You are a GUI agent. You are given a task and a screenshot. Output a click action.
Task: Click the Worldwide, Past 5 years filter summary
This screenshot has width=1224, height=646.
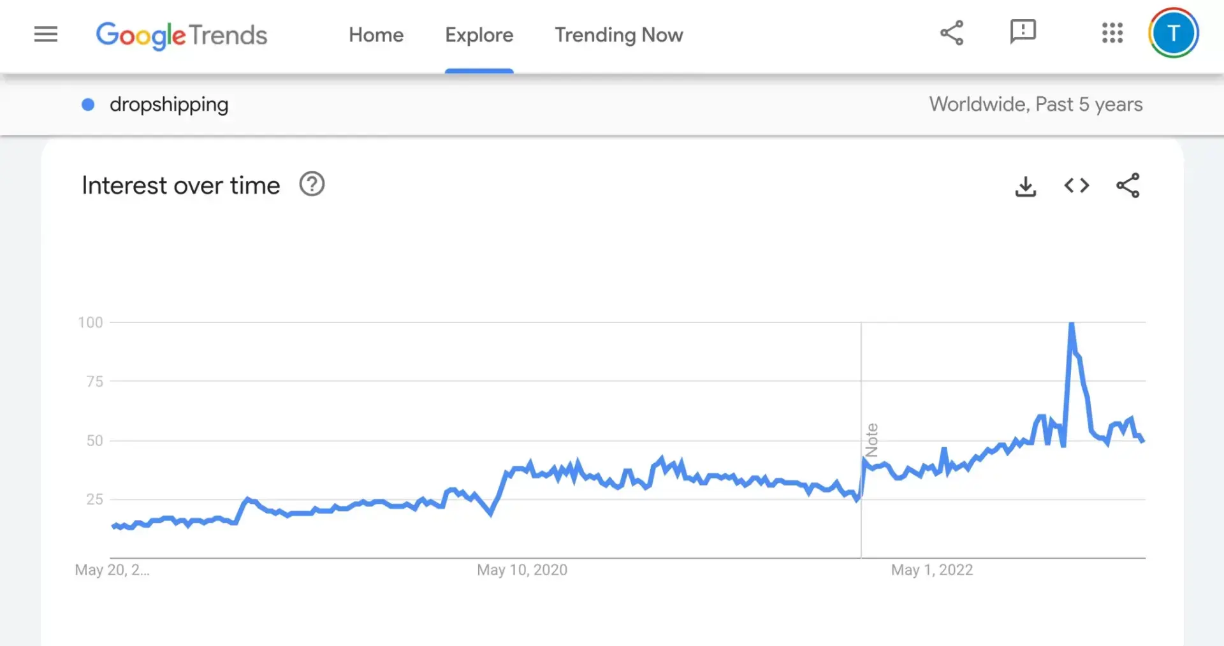pyautogui.click(x=1035, y=104)
